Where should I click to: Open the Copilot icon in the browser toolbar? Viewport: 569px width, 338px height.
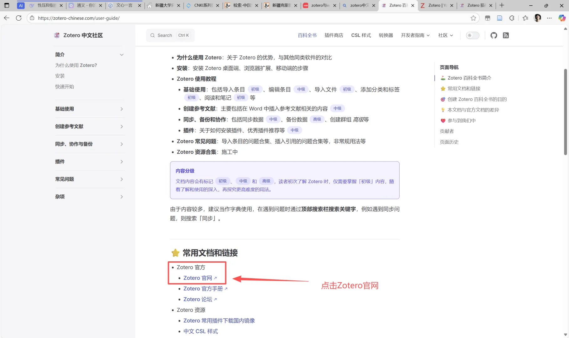(562, 18)
